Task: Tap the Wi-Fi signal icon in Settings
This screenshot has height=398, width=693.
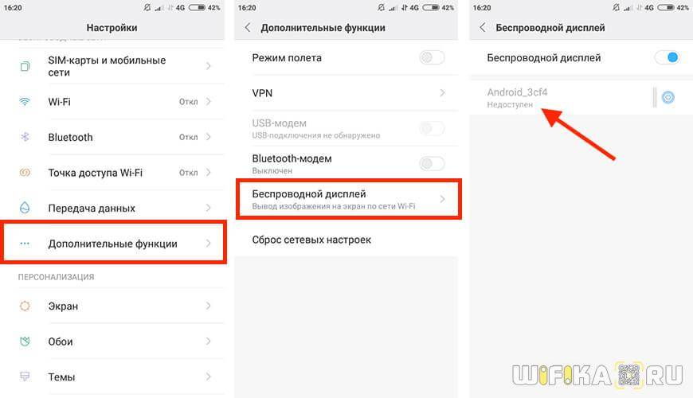Action: tap(25, 102)
